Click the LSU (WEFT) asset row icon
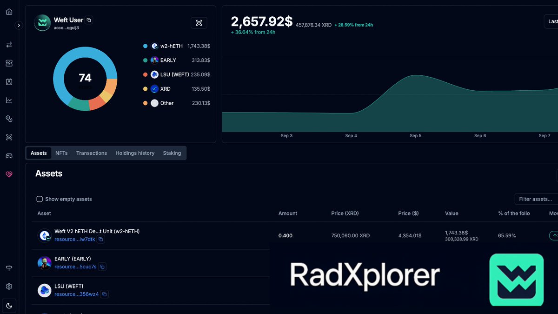Image resolution: width=558 pixels, height=314 pixels. [45, 291]
